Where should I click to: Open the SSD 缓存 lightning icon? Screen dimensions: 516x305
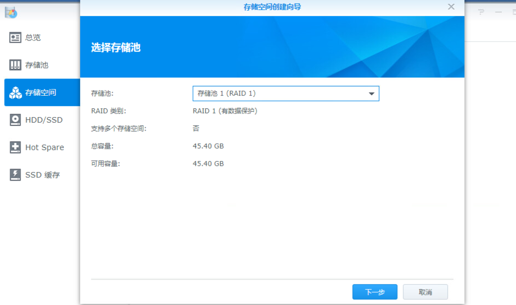pos(15,175)
